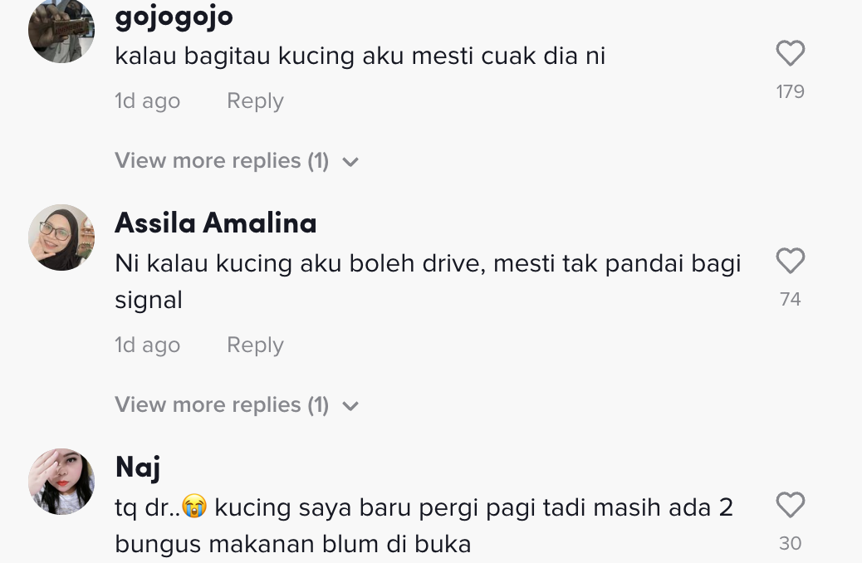Select the comment text about kucing boleh drive
The height and width of the screenshot is (563, 862).
point(429,281)
